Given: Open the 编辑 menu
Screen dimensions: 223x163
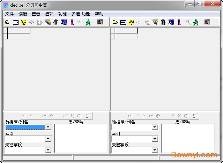Looking at the screenshot, I should tap(23, 14).
